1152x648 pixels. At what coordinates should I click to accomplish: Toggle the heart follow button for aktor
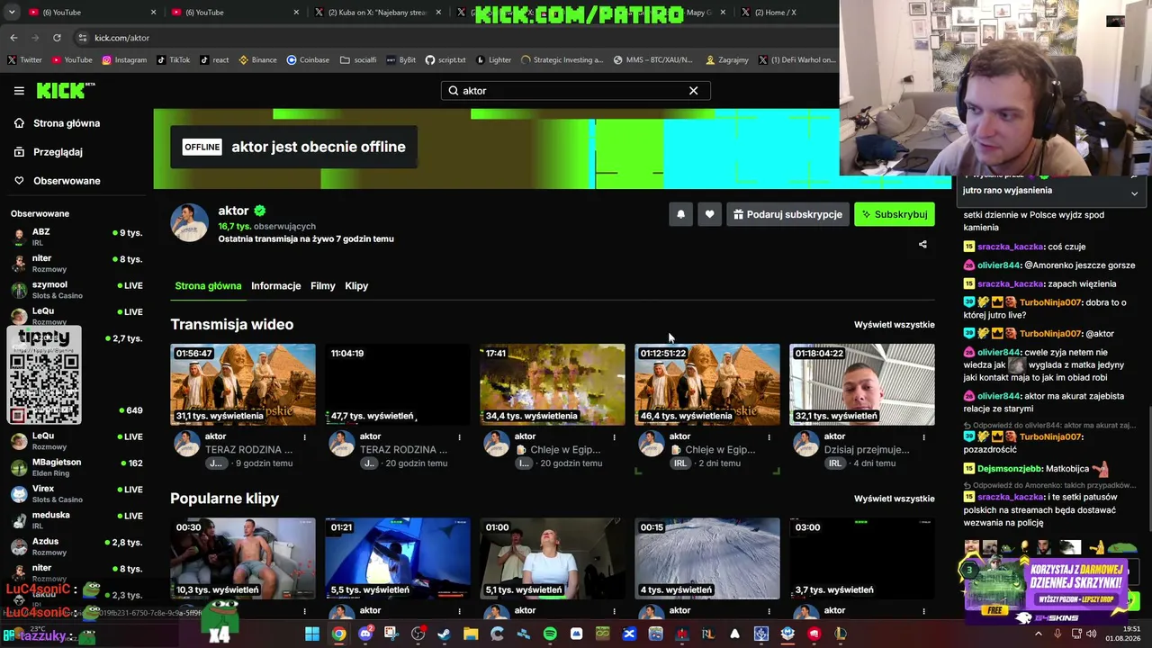[x=709, y=214]
